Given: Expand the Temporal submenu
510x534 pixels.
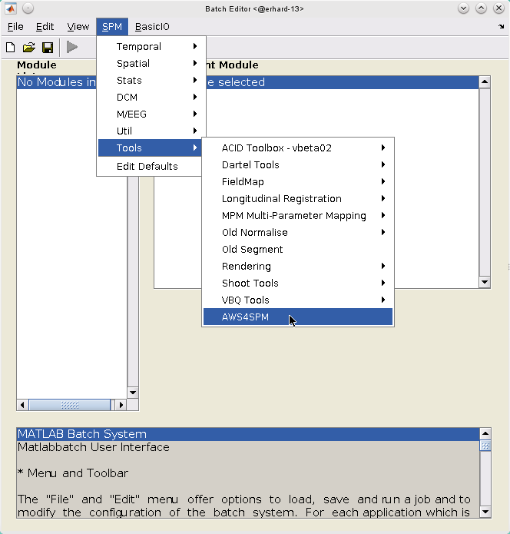Looking at the screenshot, I should click(x=152, y=46).
